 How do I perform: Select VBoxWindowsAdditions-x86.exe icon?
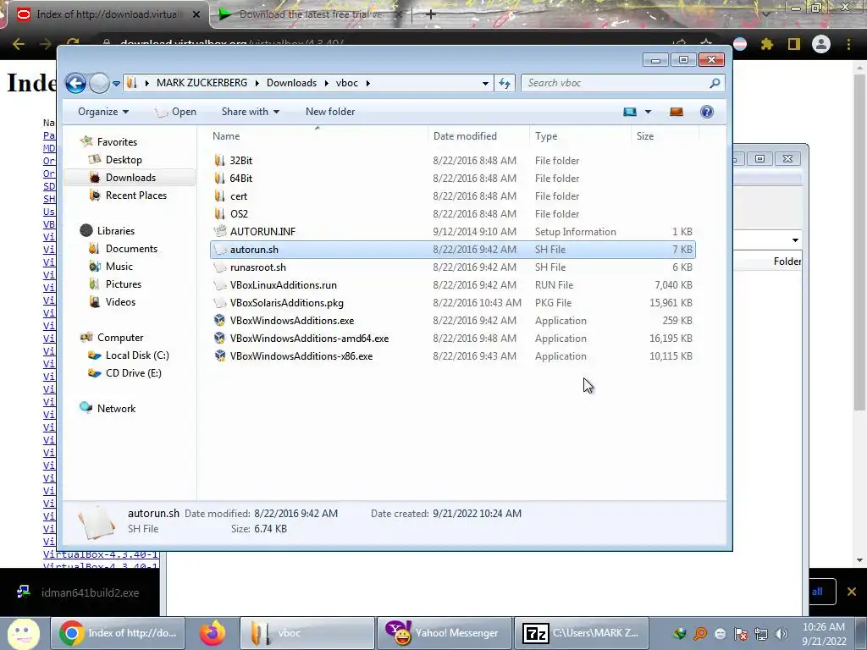220,356
